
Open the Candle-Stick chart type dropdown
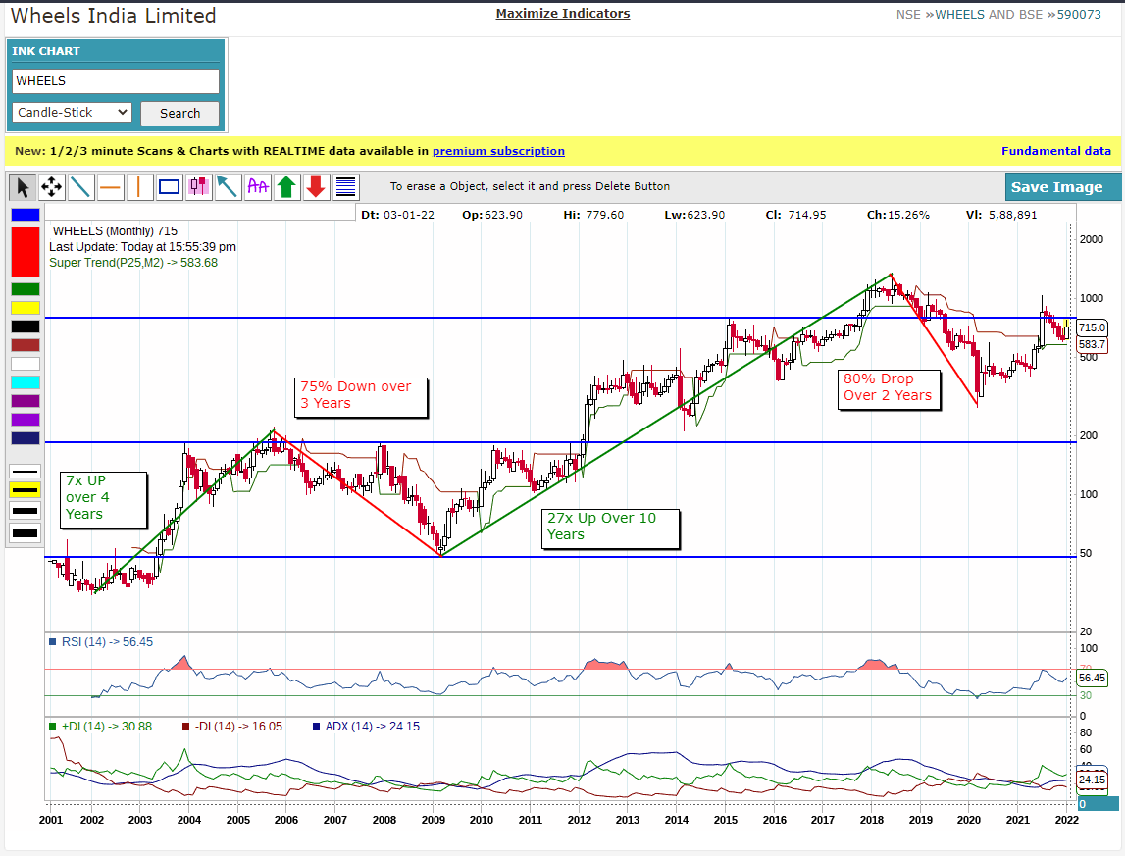tap(72, 113)
